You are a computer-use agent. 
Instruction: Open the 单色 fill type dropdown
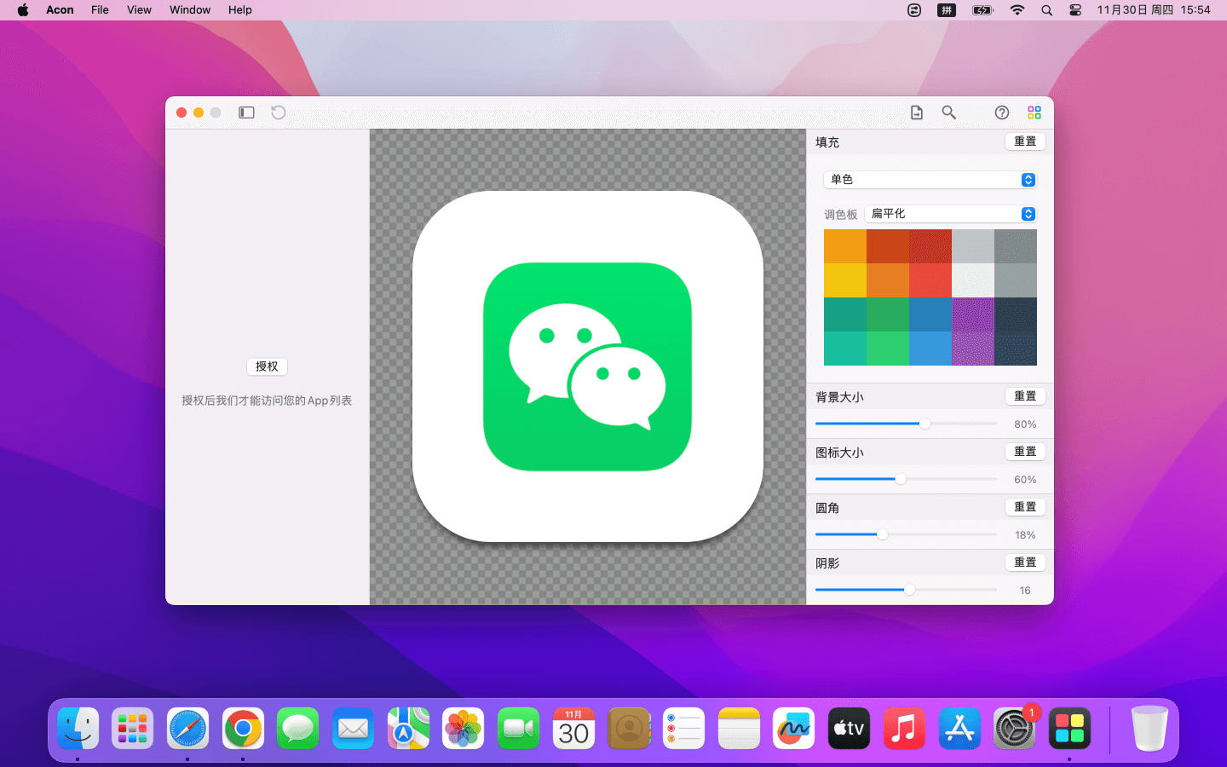(930, 180)
